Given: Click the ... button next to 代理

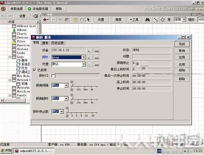Looking at the screenshot, I should 97,64.
